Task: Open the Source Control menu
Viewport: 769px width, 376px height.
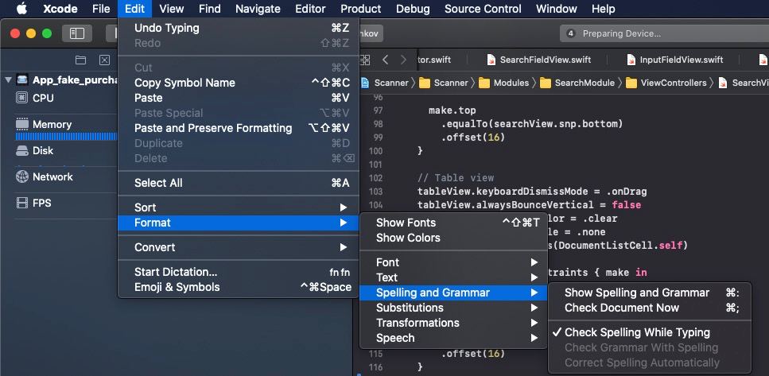Action: click(x=483, y=9)
